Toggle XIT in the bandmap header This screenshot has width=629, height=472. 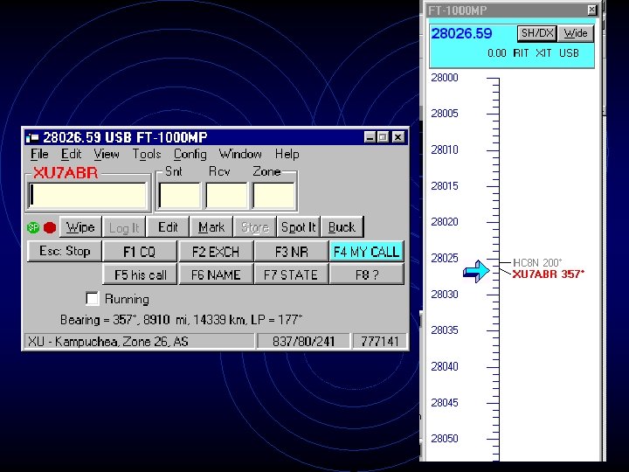543,53
